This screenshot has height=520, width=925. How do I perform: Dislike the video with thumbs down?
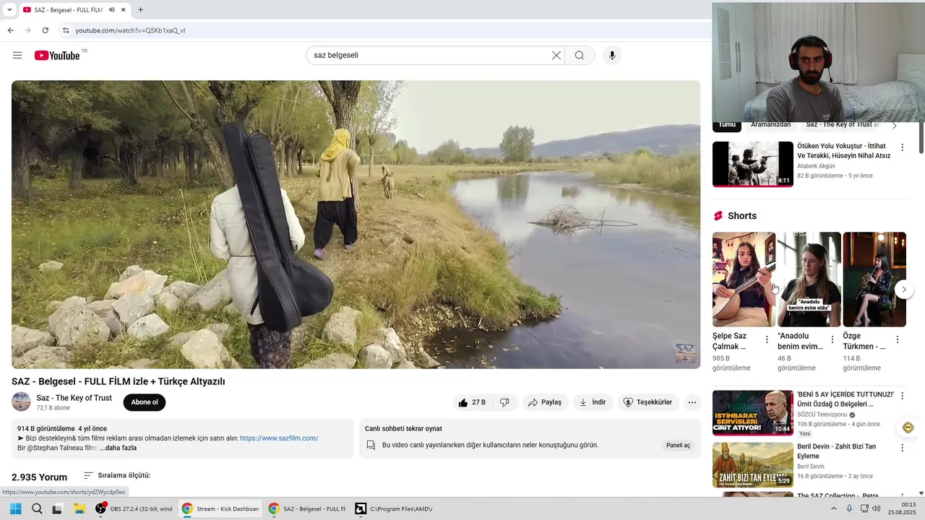(x=504, y=402)
